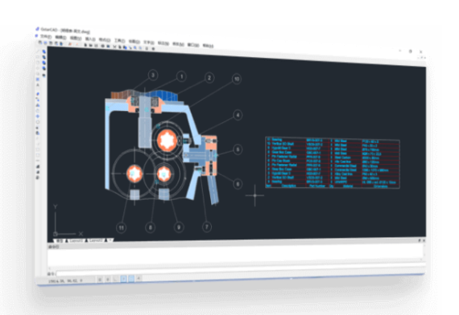Open the 工具(T) Tools menu
459x315 pixels.
tap(119, 41)
